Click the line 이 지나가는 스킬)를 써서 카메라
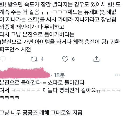The image size is (129, 117). click(58, 19)
